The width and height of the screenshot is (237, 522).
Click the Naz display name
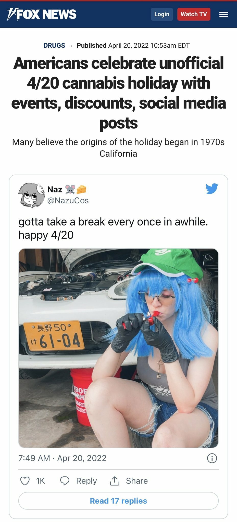(55, 189)
